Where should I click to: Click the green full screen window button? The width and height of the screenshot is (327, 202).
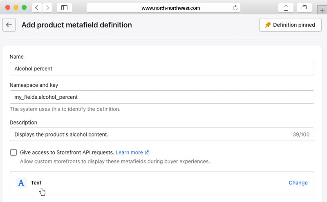24,8
